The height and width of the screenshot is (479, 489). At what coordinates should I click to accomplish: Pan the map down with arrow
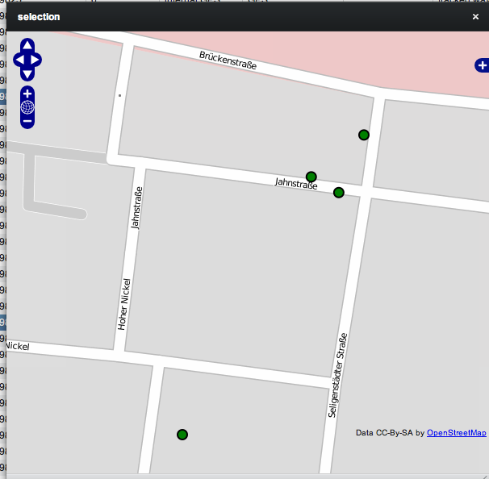(x=27, y=73)
